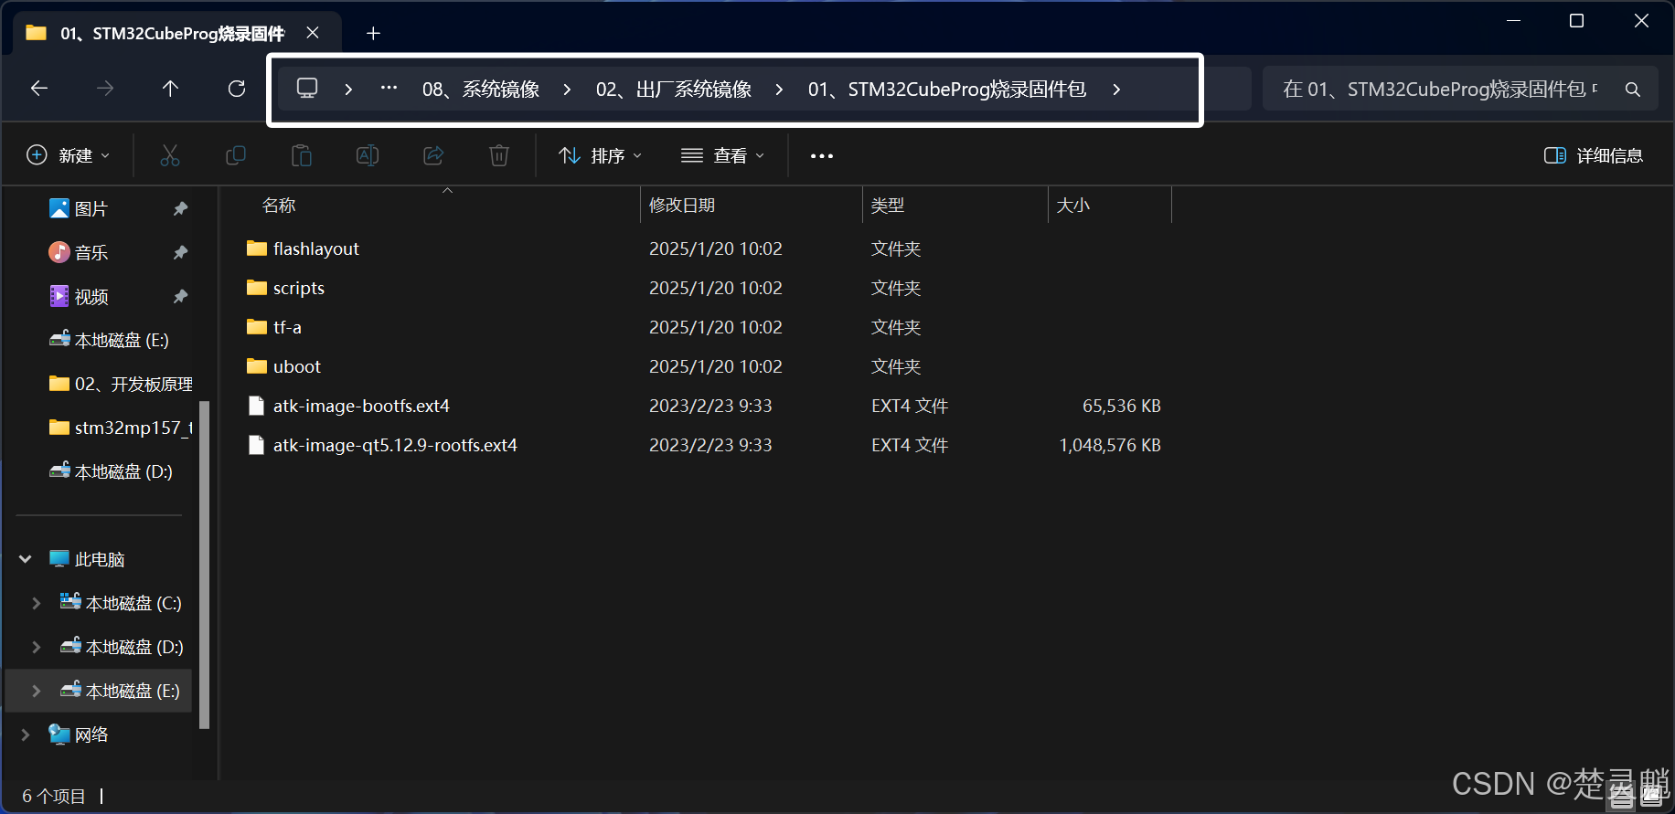
Task: Click the search magnifier icon
Action: point(1633,90)
